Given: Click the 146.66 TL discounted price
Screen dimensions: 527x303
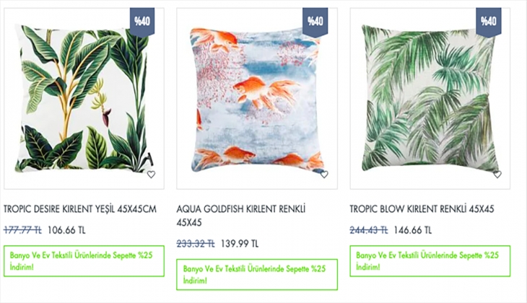Looking at the screenshot, I should tap(413, 230).
